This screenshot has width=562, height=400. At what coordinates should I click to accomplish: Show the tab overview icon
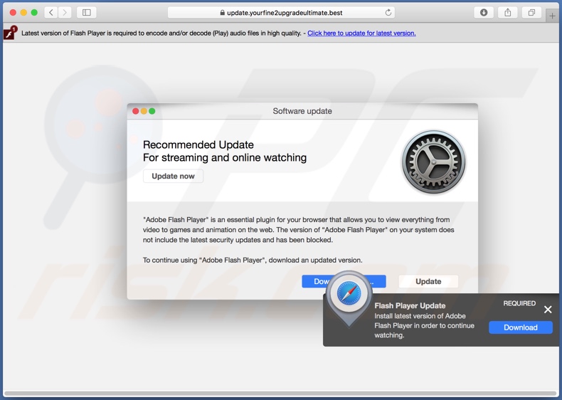tap(531, 13)
